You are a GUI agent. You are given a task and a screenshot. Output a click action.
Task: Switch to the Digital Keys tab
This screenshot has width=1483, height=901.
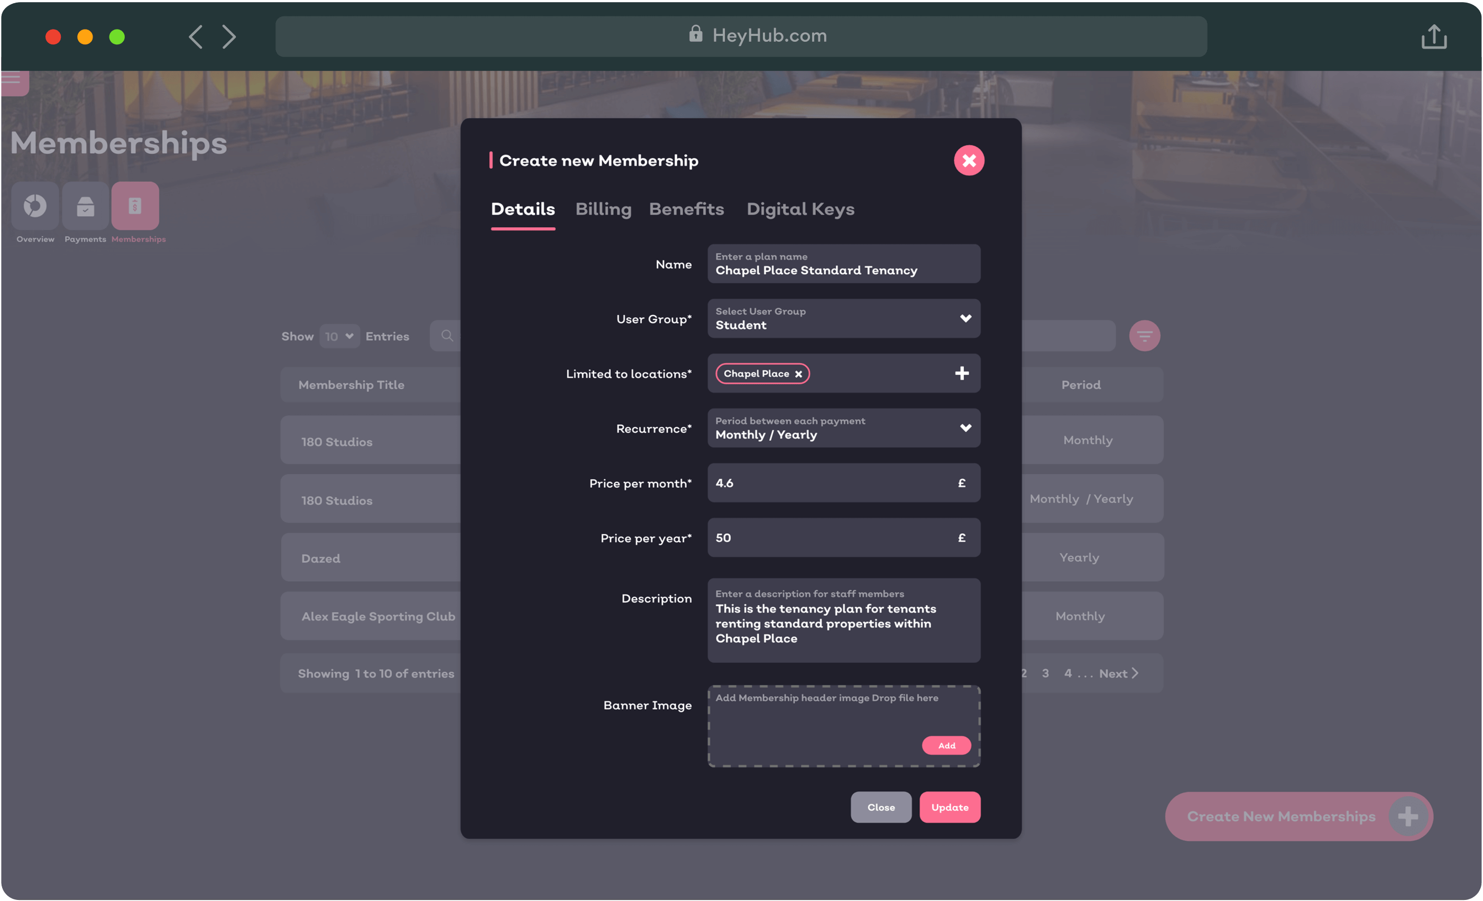800,209
